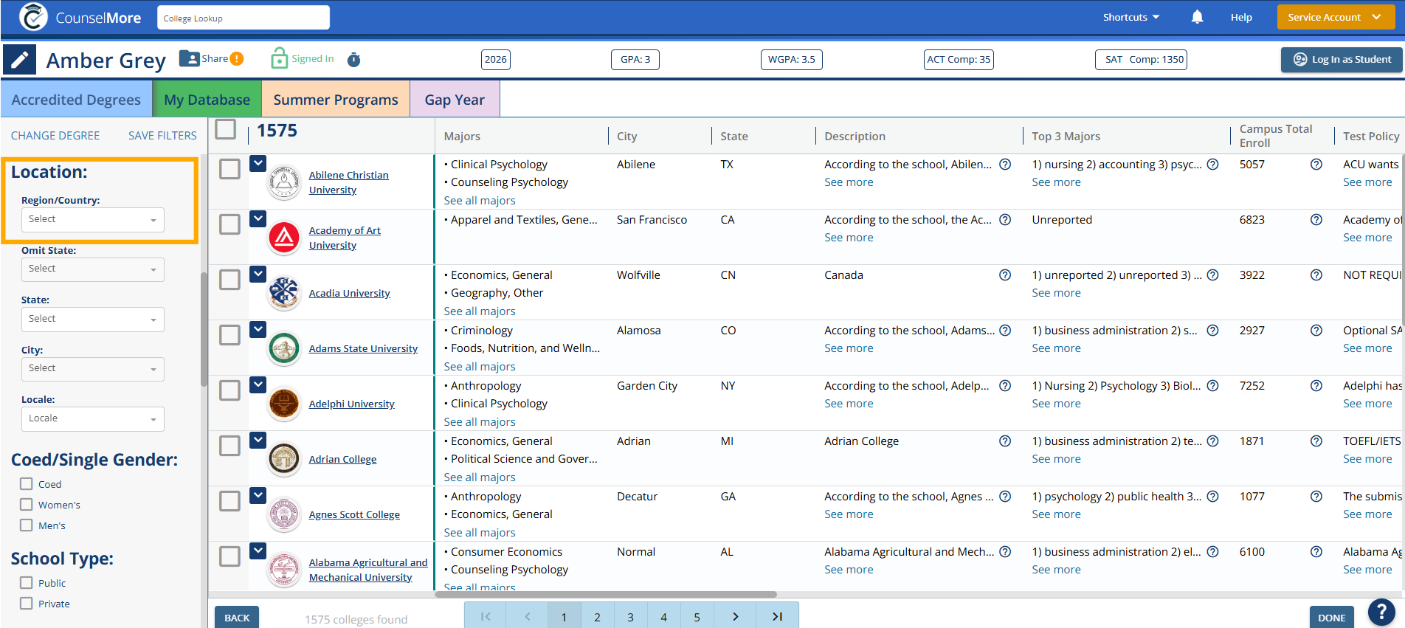Click the CounselMore logo icon
The width and height of the screenshot is (1405, 628).
click(33, 17)
